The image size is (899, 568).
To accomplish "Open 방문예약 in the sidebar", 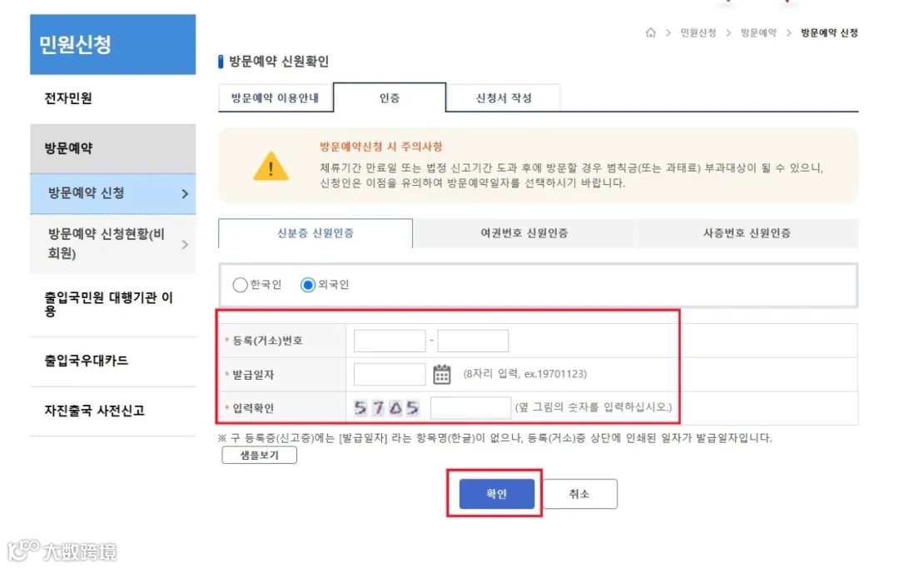I will pyautogui.click(x=113, y=148).
